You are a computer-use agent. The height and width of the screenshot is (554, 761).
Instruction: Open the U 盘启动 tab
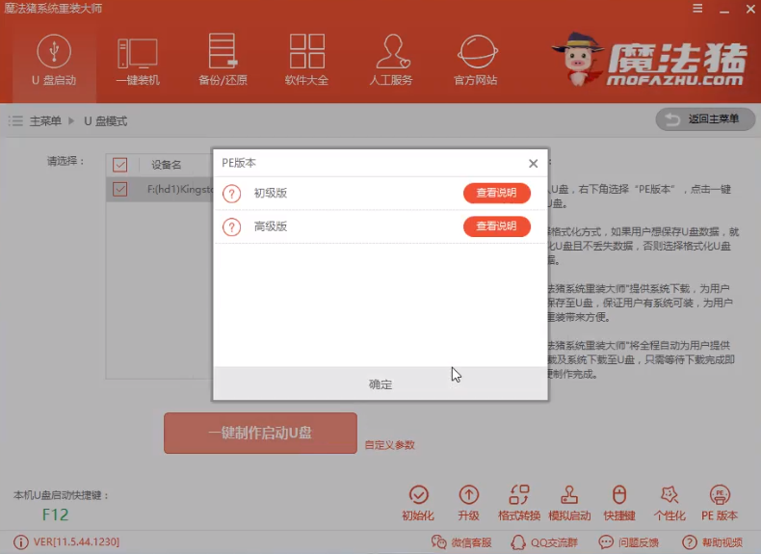click(54, 60)
